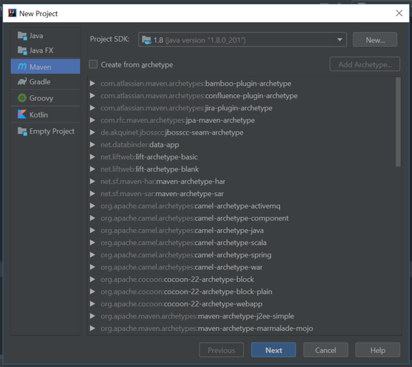The height and width of the screenshot is (367, 412).
Task: Select the Java folder icon in sidebar
Action: click(x=22, y=36)
